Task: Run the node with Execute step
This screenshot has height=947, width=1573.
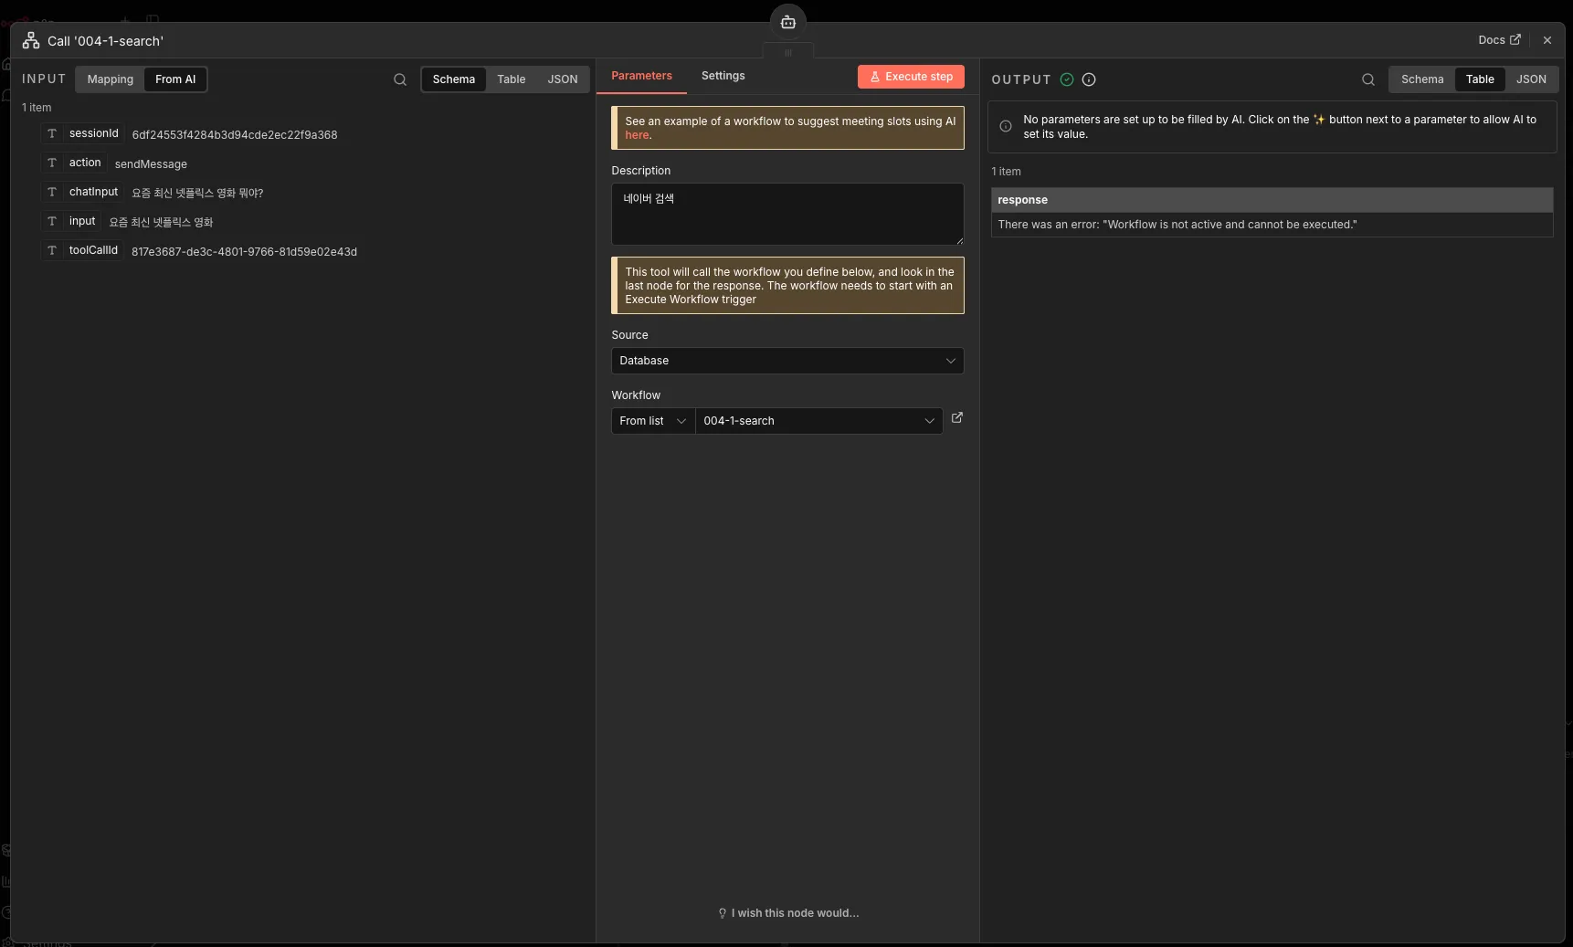Action: click(x=911, y=77)
